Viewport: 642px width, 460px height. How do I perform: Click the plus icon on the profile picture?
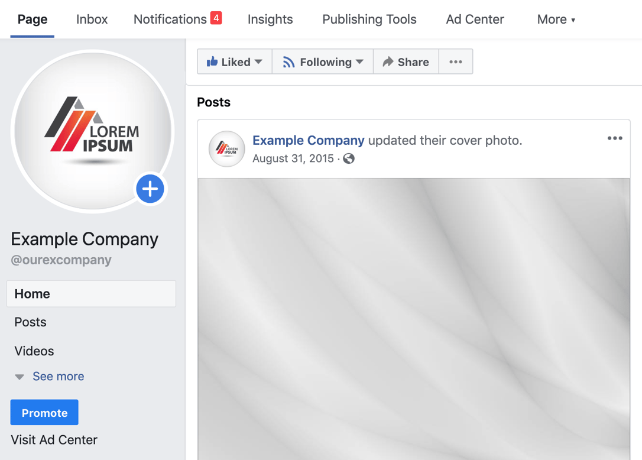coord(150,189)
